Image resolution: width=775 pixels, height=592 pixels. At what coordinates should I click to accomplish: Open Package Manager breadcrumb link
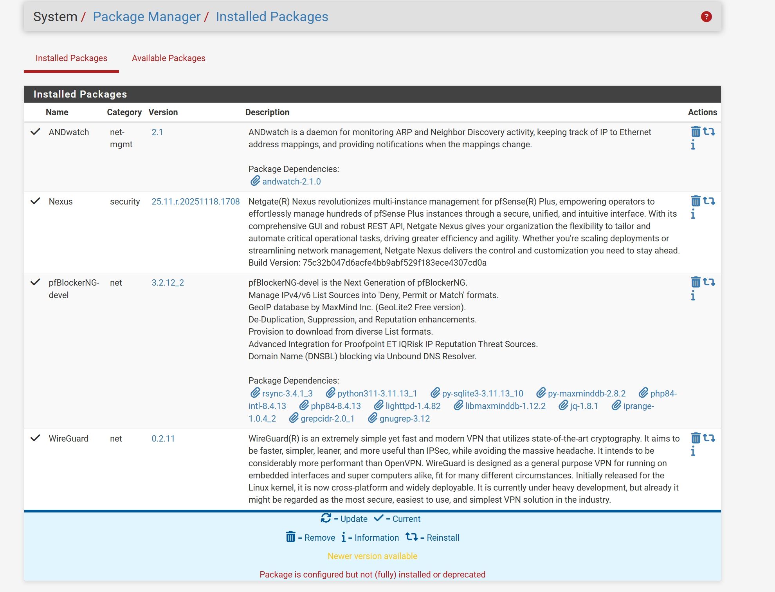point(146,17)
